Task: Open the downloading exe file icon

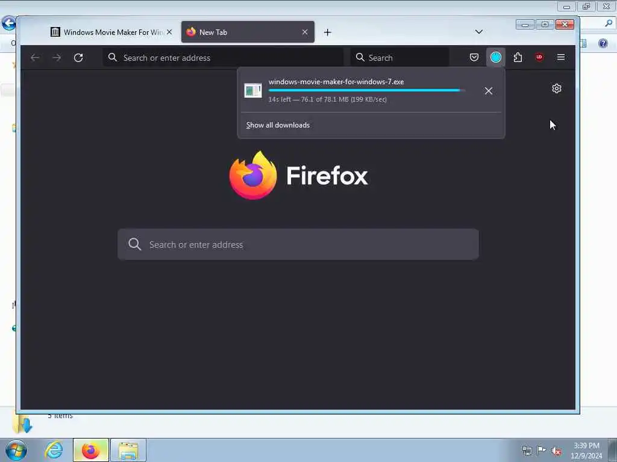Action: [252, 90]
